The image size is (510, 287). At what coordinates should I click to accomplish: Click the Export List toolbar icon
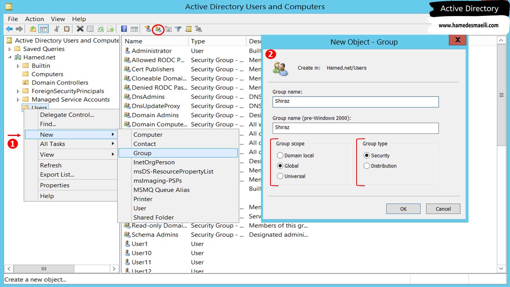point(111,29)
